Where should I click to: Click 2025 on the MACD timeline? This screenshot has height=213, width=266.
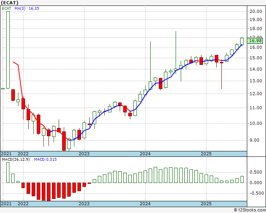(206, 204)
